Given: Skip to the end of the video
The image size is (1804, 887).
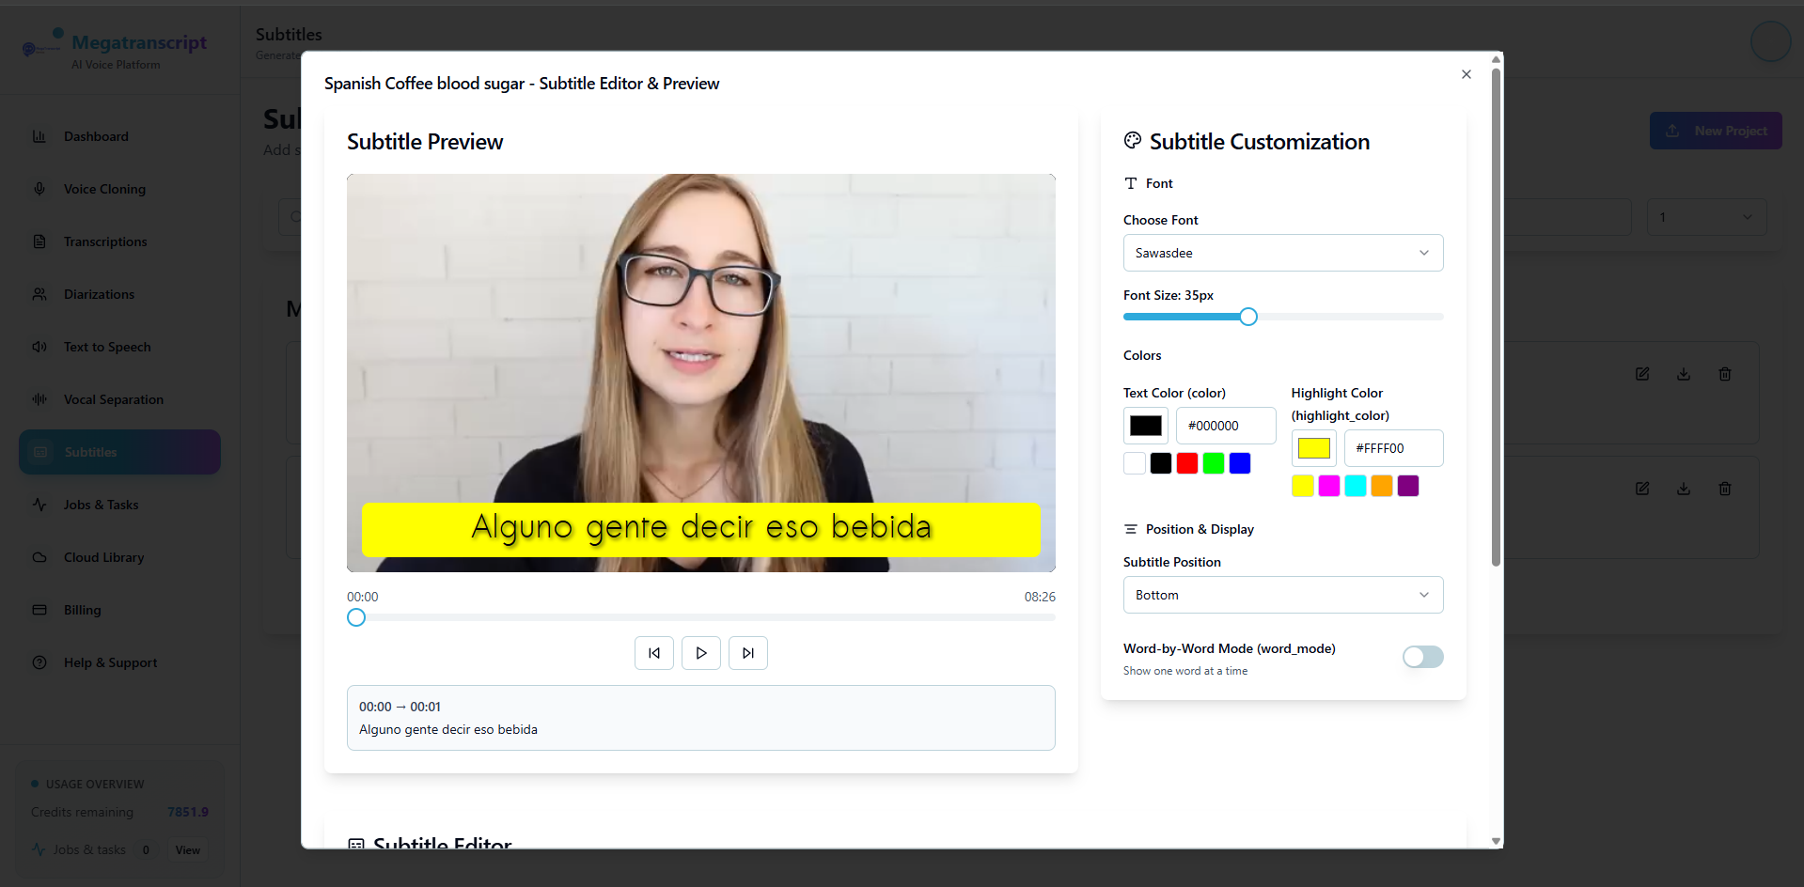Looking at the screenshot, I should pyautogui.click(x=747, y=653).
